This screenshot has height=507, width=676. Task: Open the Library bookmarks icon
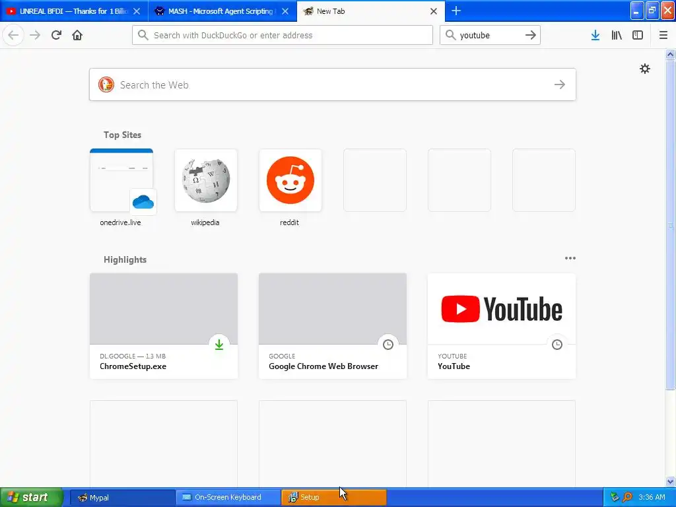coord(617,35)
